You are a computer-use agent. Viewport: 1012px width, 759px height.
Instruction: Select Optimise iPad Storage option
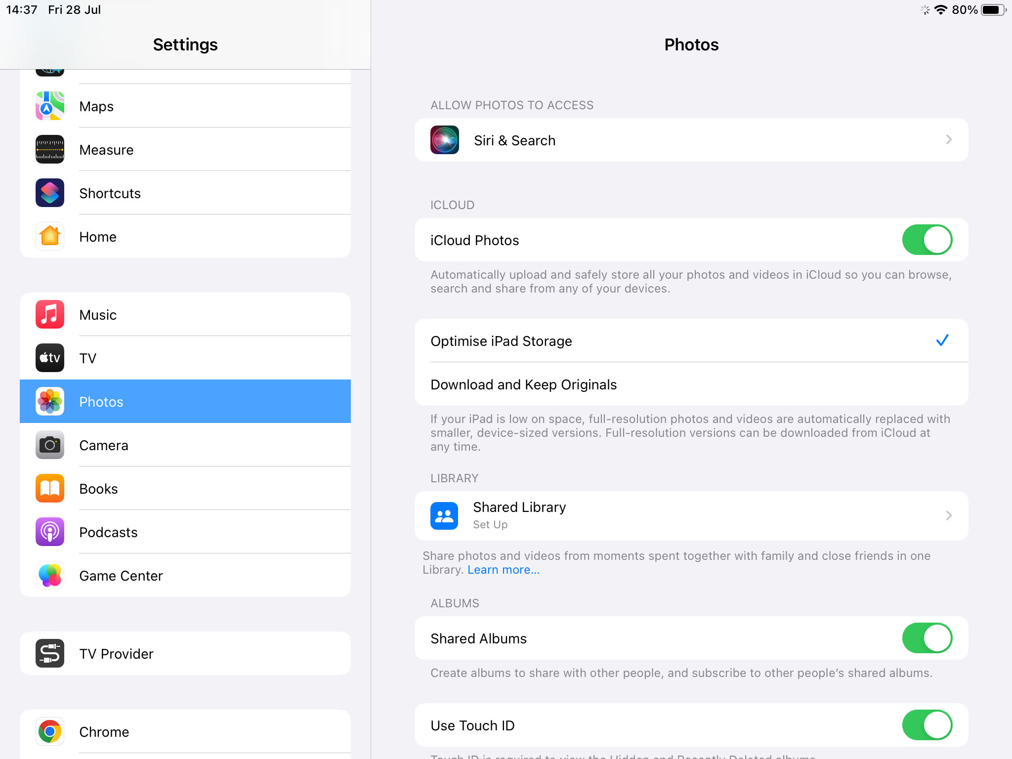(691, 340)
